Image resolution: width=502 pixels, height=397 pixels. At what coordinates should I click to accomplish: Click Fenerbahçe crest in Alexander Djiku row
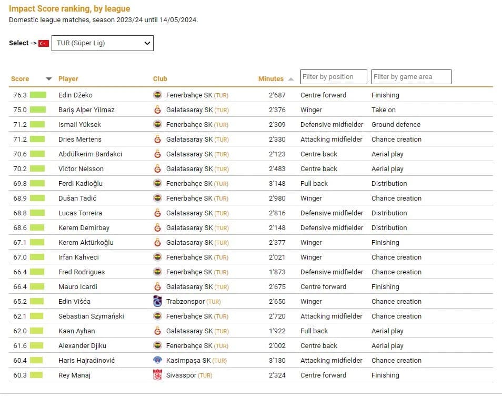tap(157, 346)
